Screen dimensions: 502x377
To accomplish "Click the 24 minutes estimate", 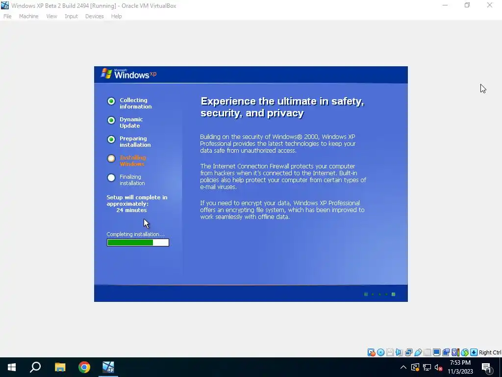I will [x=131, y=210].
